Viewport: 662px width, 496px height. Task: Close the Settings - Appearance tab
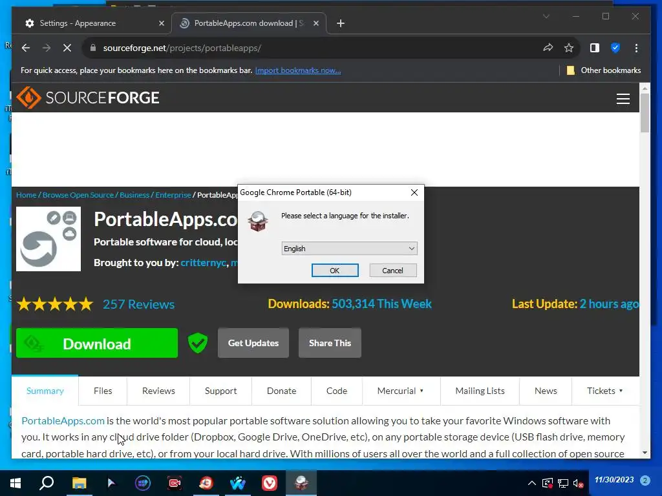point(161,23)
